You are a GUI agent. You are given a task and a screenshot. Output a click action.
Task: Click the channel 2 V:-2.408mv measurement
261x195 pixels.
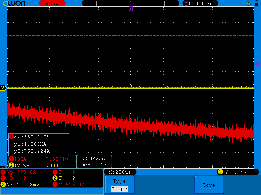coord(23,185)
